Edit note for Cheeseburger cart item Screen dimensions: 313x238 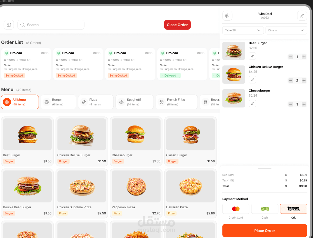[x=252, y=103]
